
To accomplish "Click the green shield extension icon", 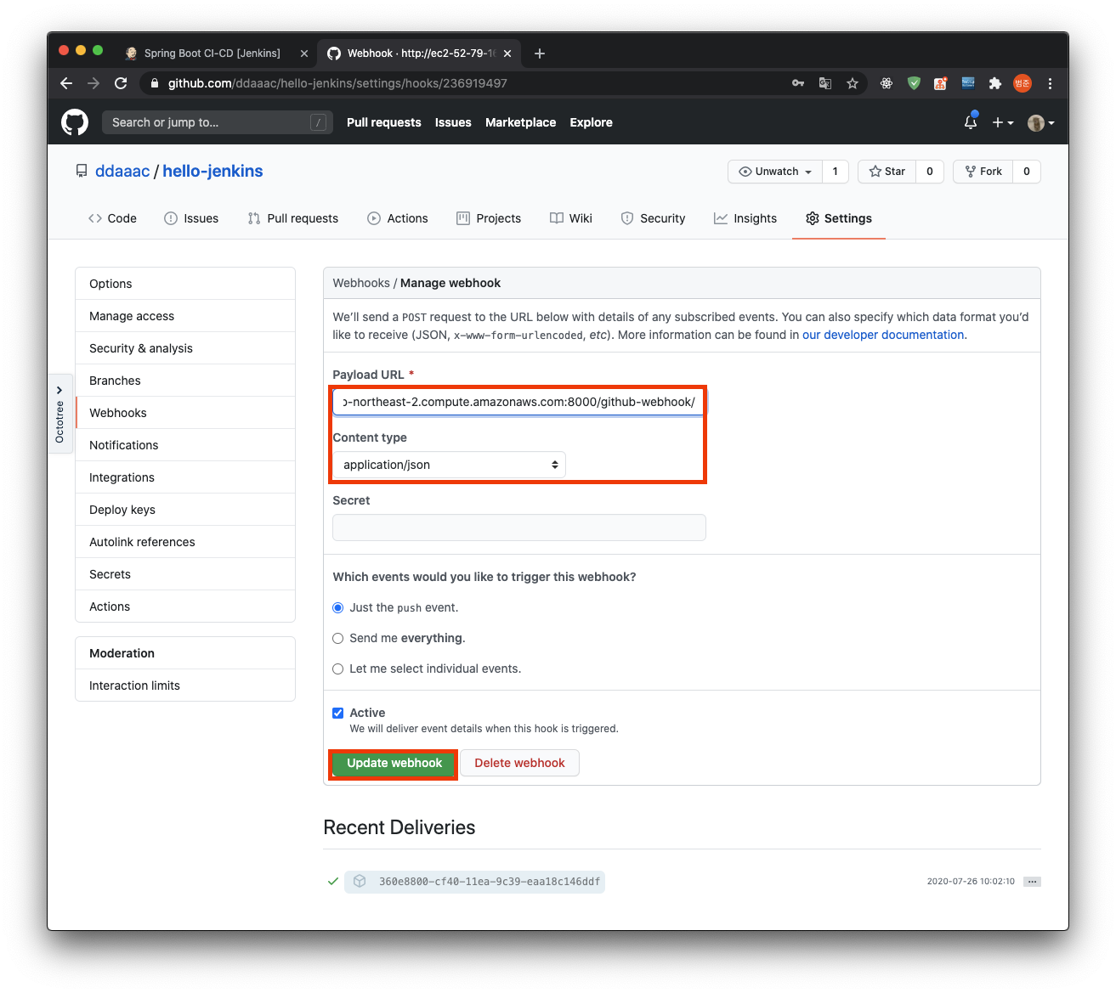I will coord(914,83).
